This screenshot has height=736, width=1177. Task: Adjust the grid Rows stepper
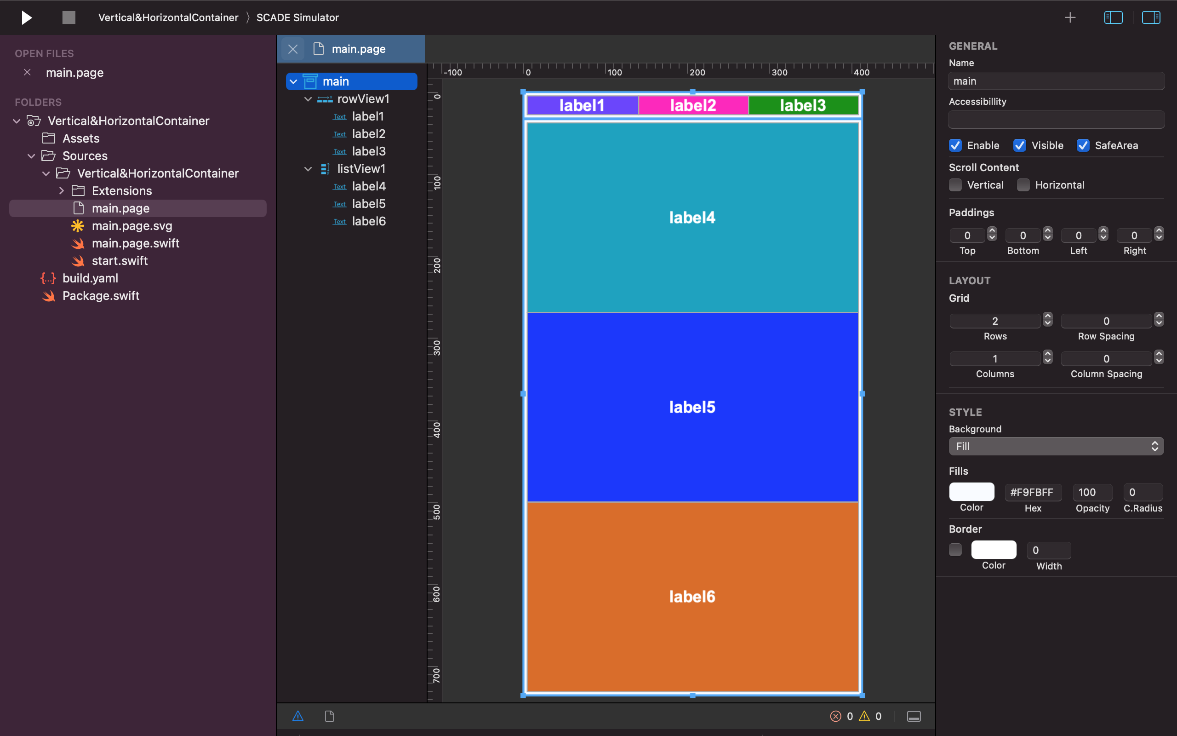click(1048, 320)
